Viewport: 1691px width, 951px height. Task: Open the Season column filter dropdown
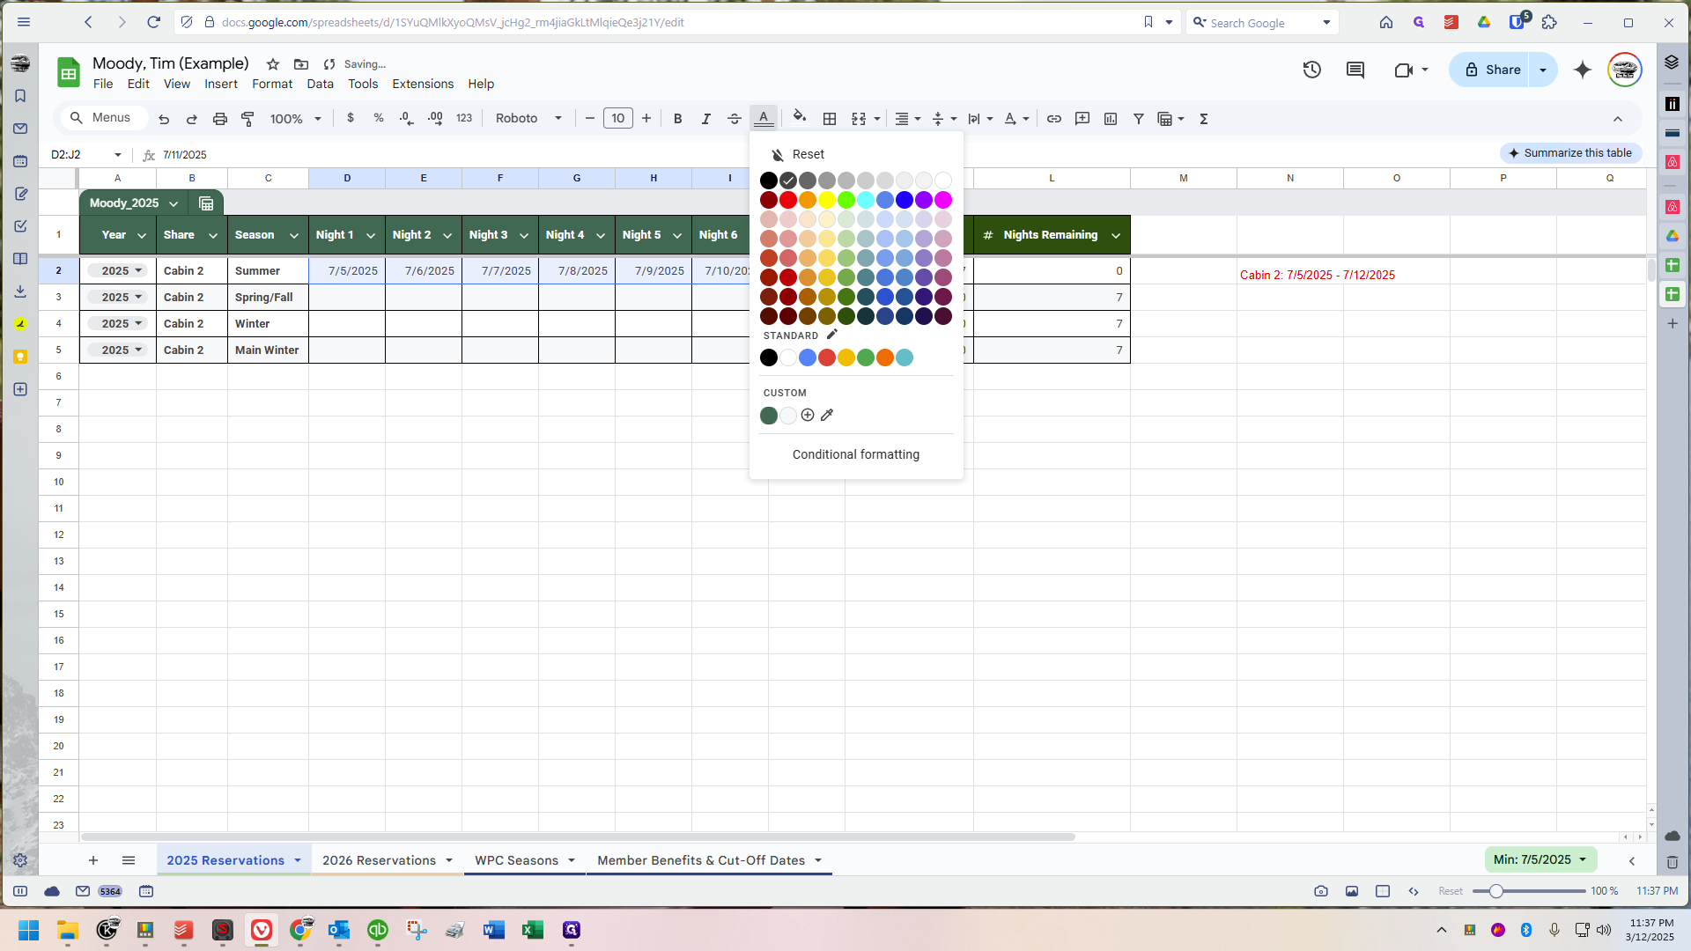[294, 235]
